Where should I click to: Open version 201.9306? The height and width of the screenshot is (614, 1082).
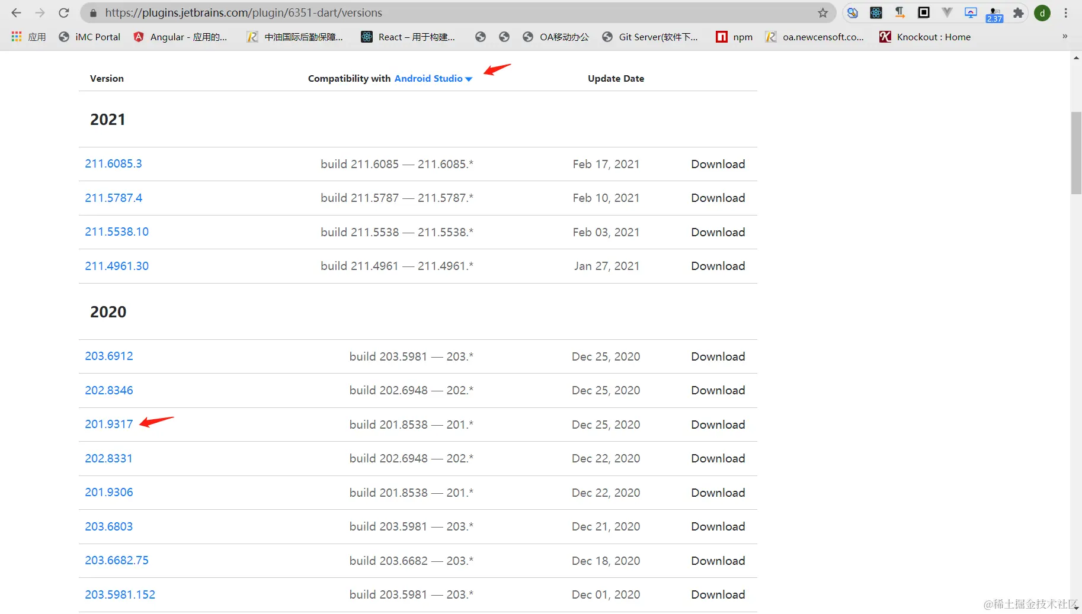click(109, 493)
